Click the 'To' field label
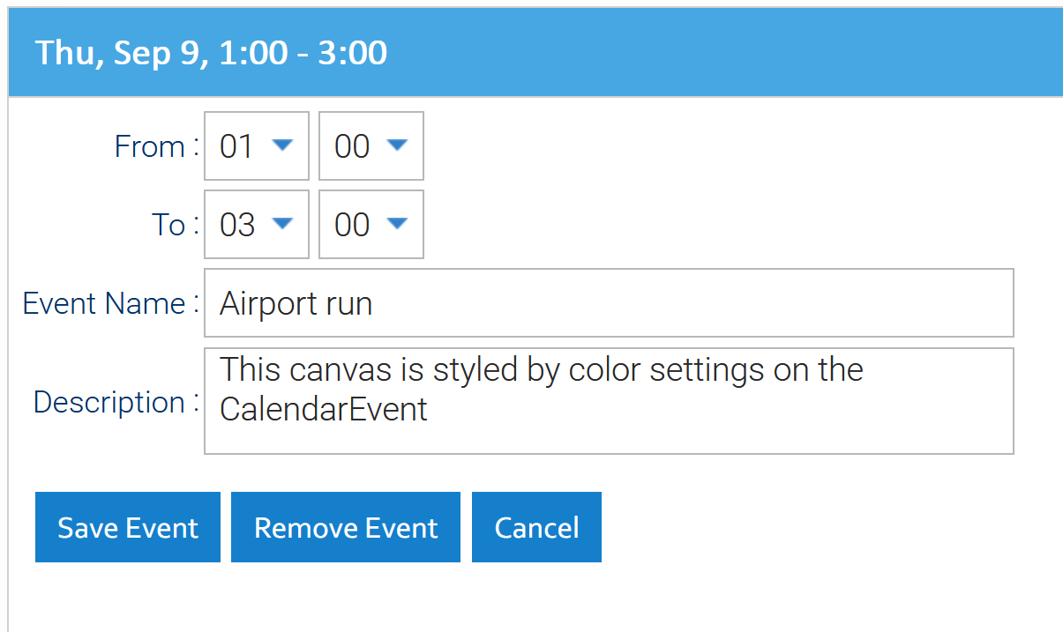This screenshot has width=1063, height=632. pos(168,225)
